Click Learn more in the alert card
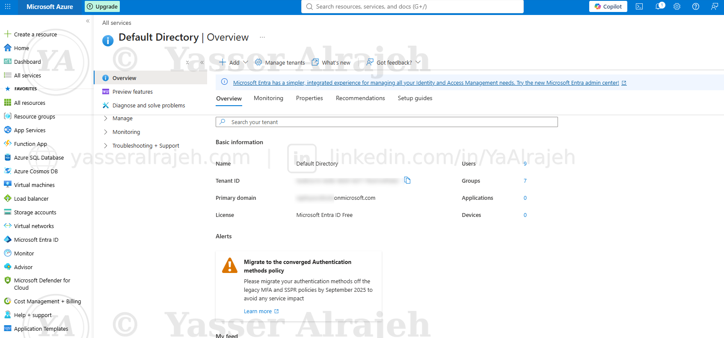 [261, 311]
